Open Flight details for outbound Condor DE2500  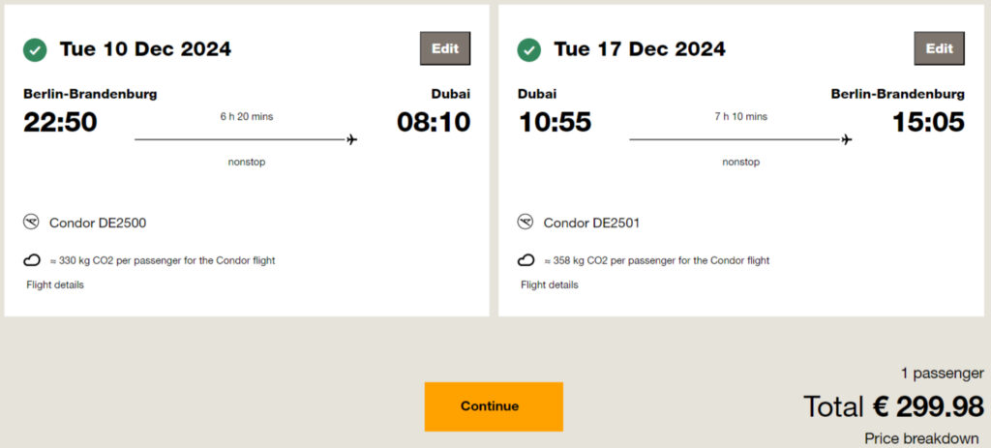coord(55,284)
